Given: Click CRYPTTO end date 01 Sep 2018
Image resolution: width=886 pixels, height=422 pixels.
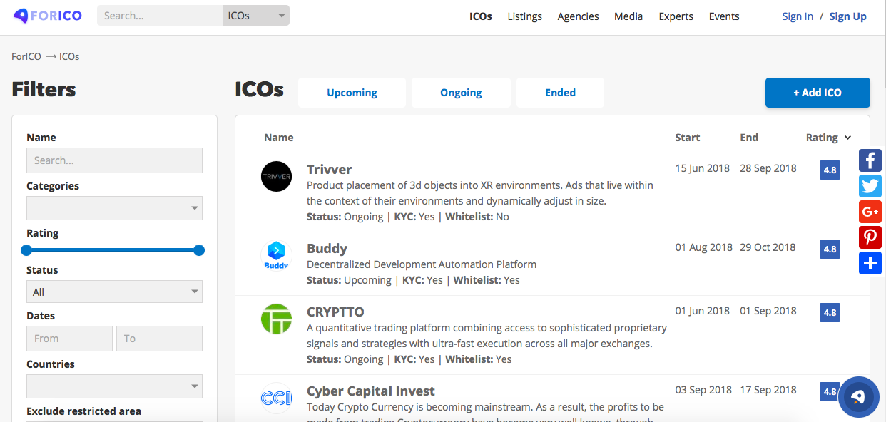Looking at the screenshot, I should click(768, 311).
